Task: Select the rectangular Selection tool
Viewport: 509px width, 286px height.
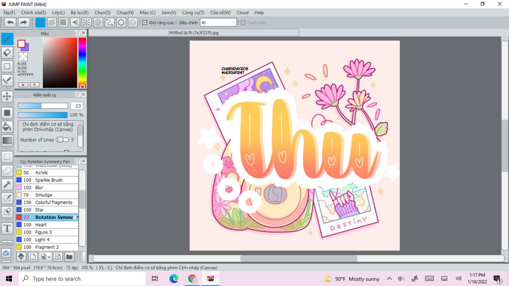Action: point(7,156)
